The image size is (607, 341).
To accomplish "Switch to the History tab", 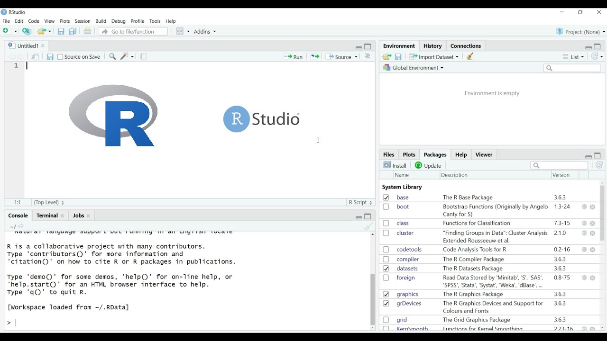I will (x=432, y=46).
